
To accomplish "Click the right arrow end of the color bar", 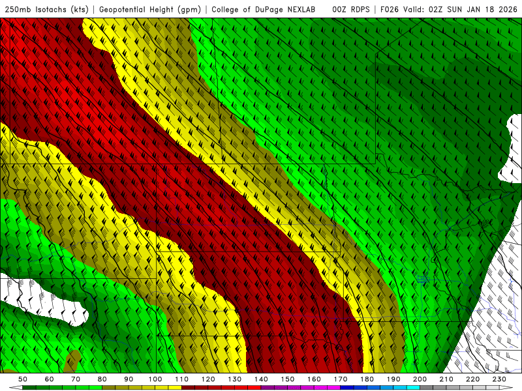I will click(x=506, y=388).
